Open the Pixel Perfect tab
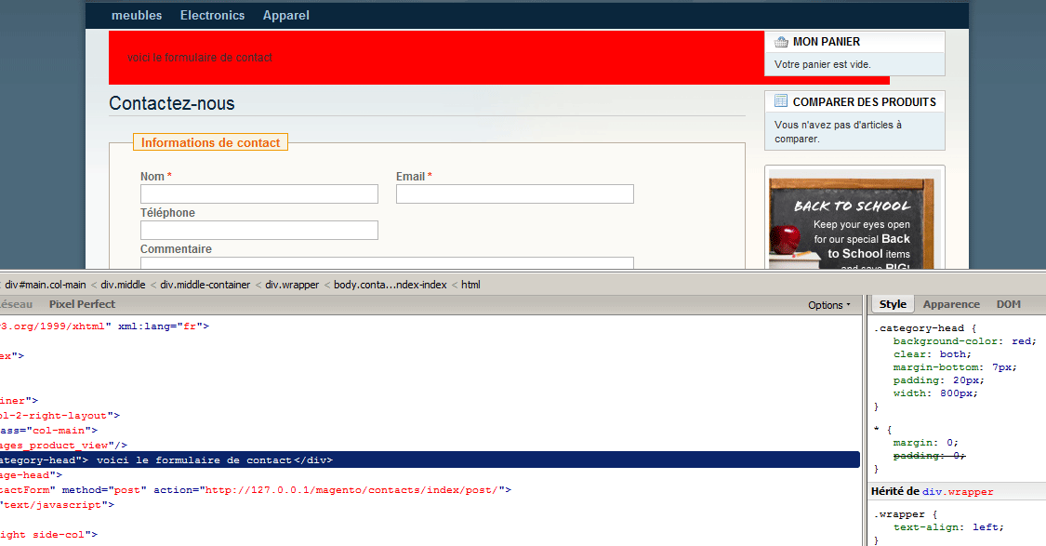The height and width of the screenshot is (546, 1046). tap(82, 304)
